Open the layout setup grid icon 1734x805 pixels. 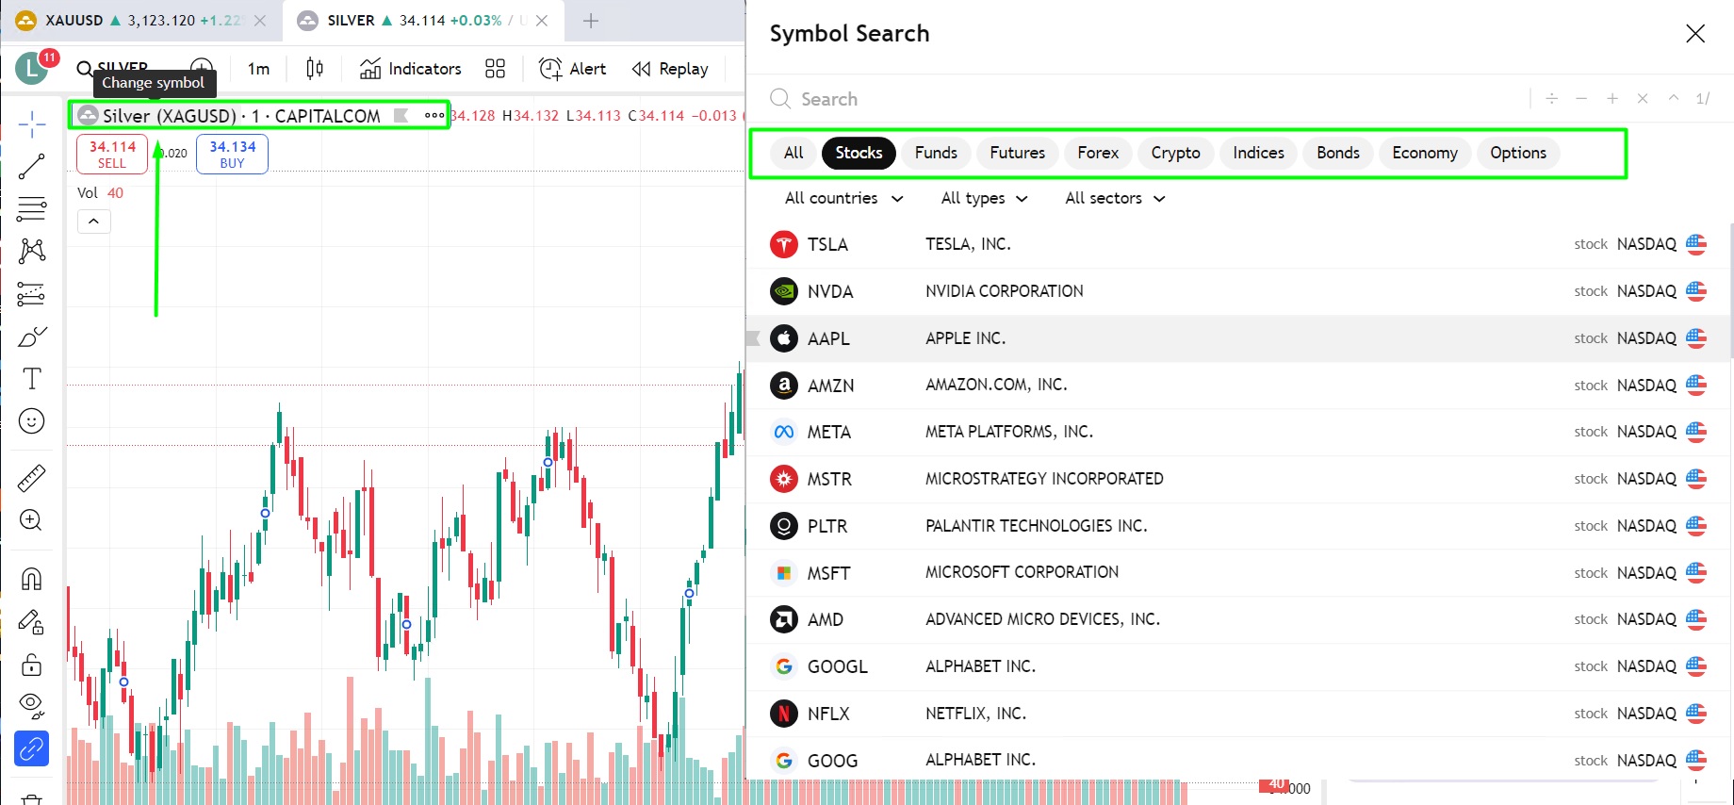(x=495, y=69)
